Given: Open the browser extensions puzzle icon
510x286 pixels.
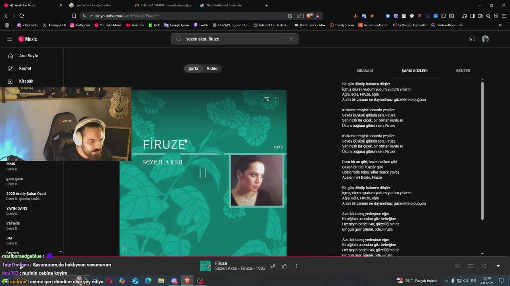Looking at the screenshot, I should [x=443, y=16].
